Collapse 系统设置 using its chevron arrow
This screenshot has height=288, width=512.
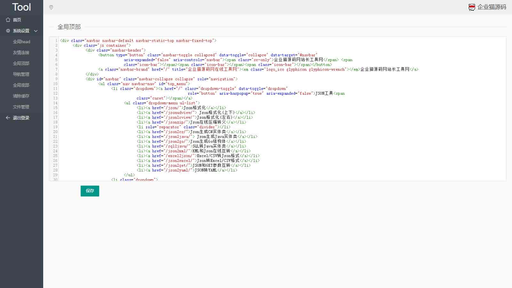pos(36,31)
